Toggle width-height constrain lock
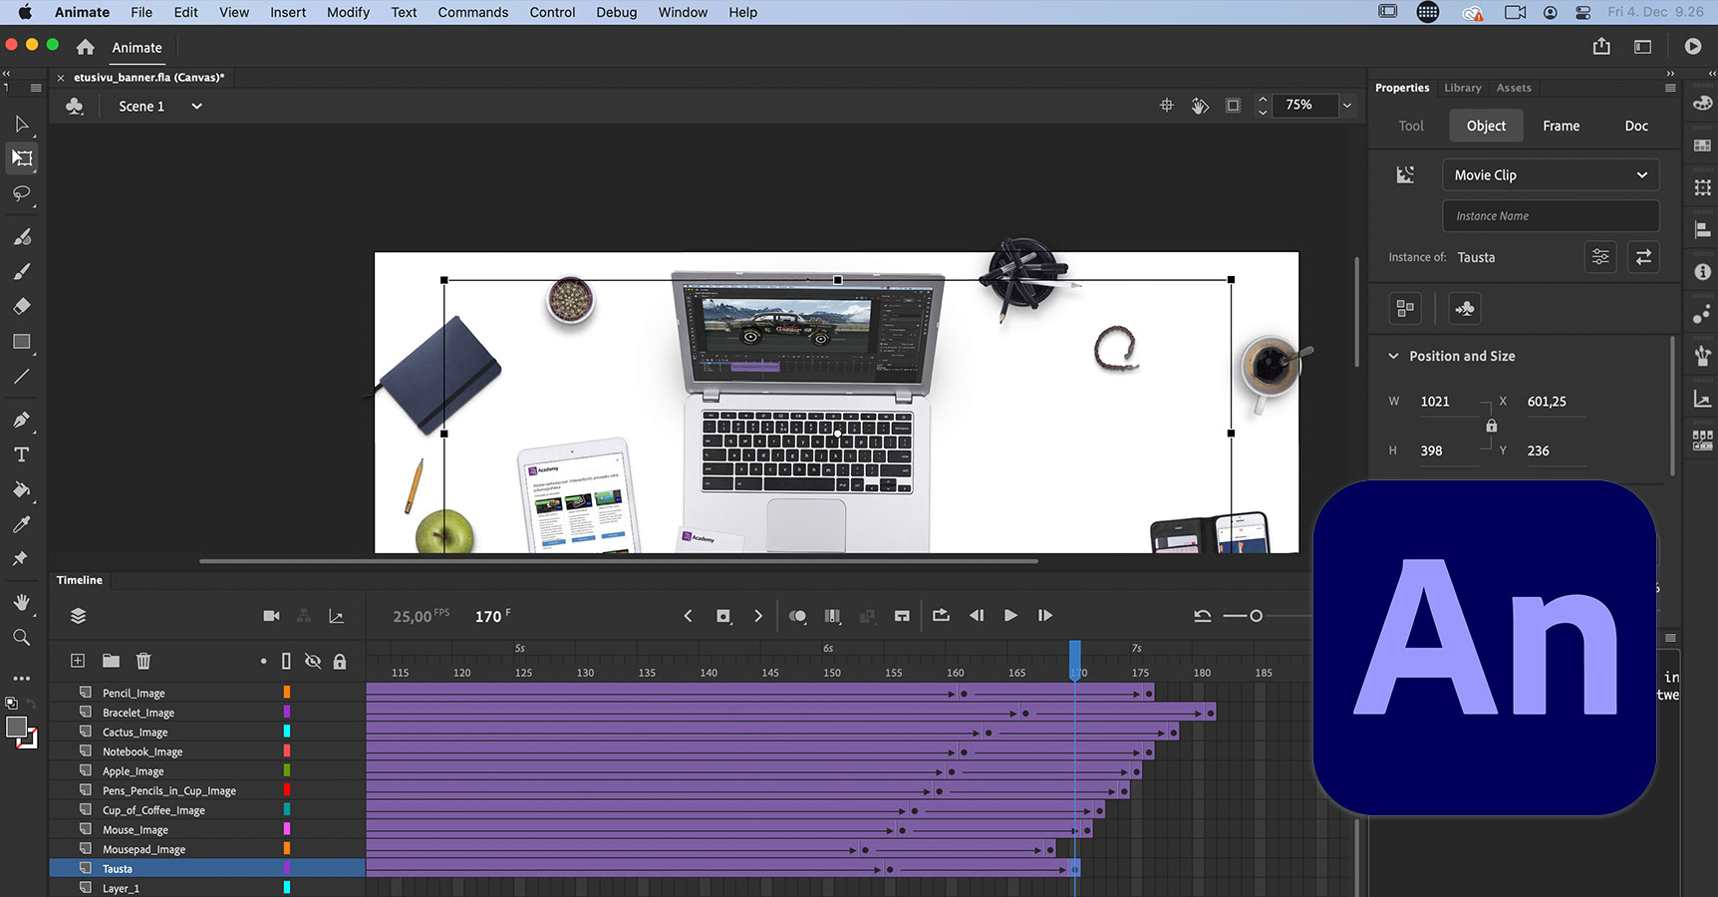1718x897 pixels. (1491, 426)
